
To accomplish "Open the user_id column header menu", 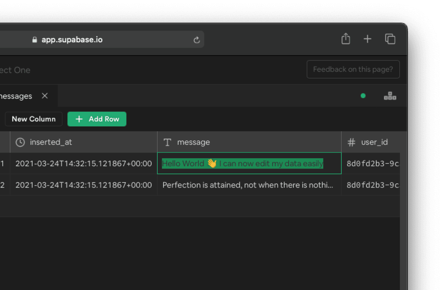I will (375, 142).
